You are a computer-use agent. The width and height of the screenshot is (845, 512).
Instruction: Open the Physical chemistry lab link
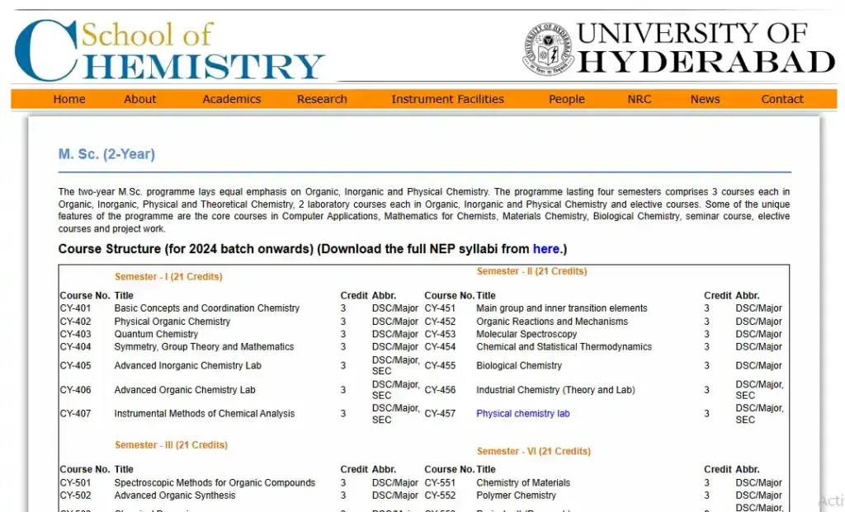522,413
